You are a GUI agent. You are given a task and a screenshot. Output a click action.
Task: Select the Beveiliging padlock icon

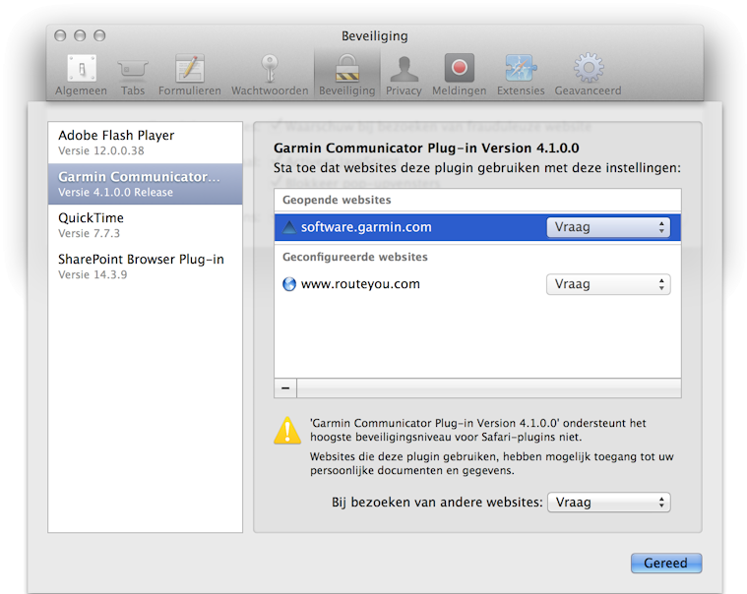(x=346, y=68)
